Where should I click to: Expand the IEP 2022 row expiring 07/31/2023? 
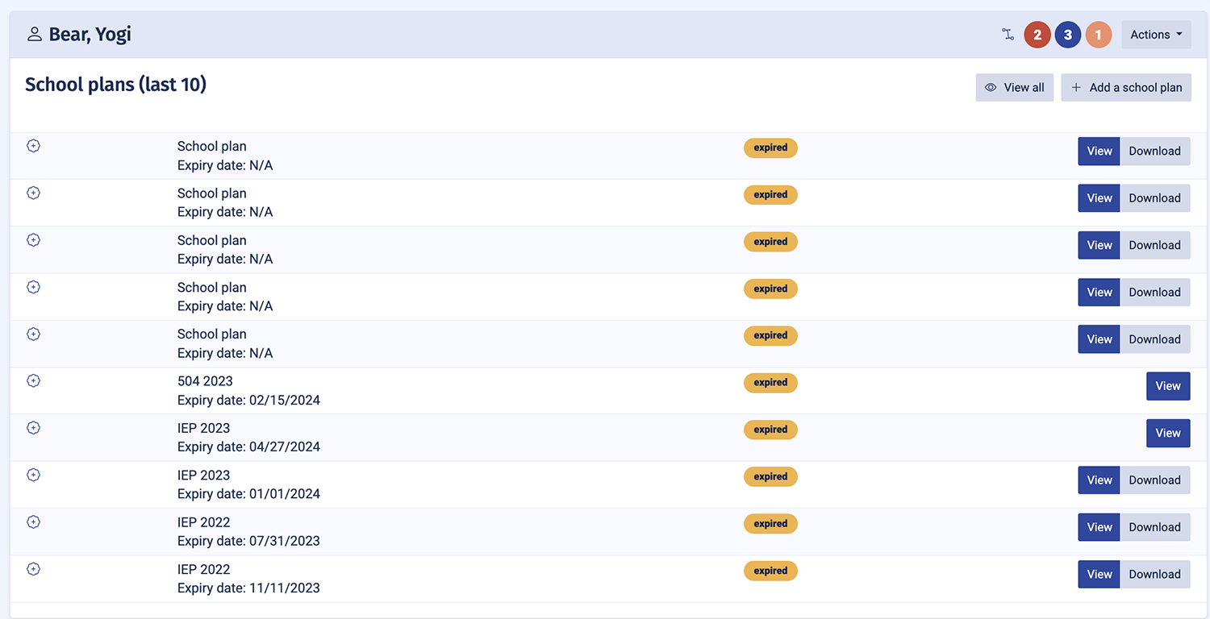(x=33, y=522)
